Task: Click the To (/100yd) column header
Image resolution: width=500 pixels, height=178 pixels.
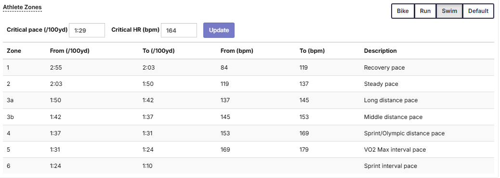Action: [158, 51]
